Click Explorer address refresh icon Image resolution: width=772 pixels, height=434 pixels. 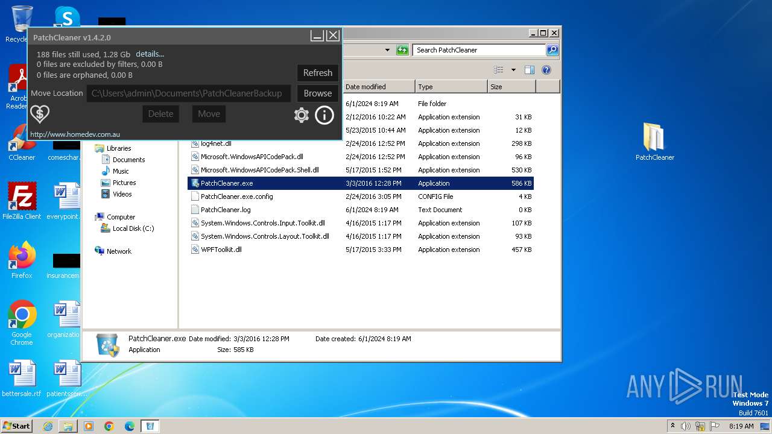pos(402,50)
